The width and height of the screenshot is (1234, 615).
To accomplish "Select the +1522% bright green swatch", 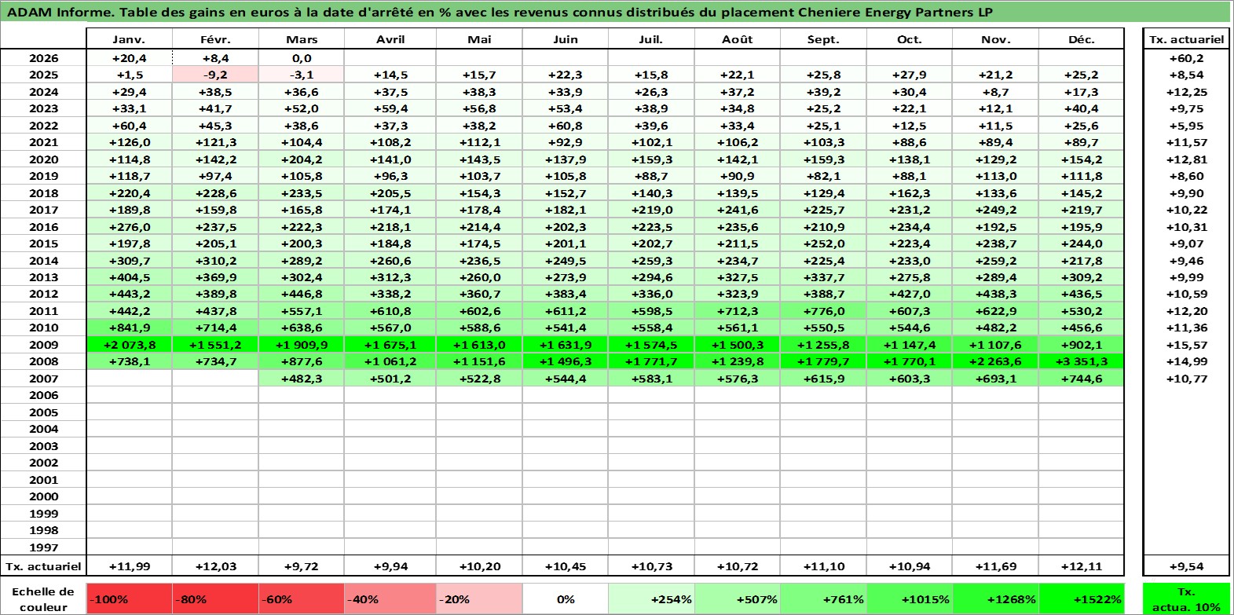I will [x=1082, y=599].
